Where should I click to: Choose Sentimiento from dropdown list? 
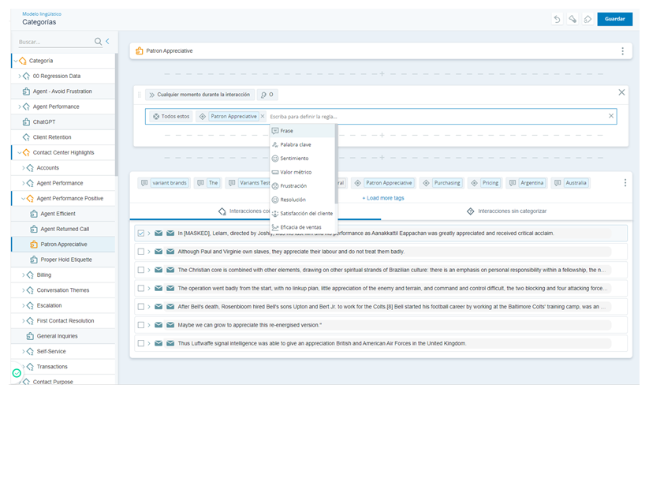(302, 159)
